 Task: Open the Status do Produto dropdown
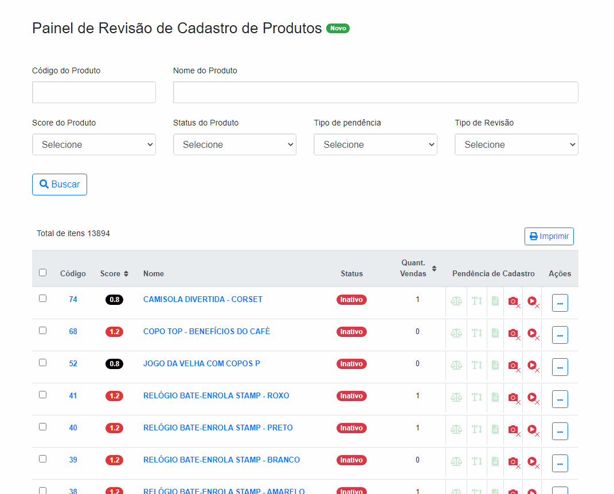234,144
